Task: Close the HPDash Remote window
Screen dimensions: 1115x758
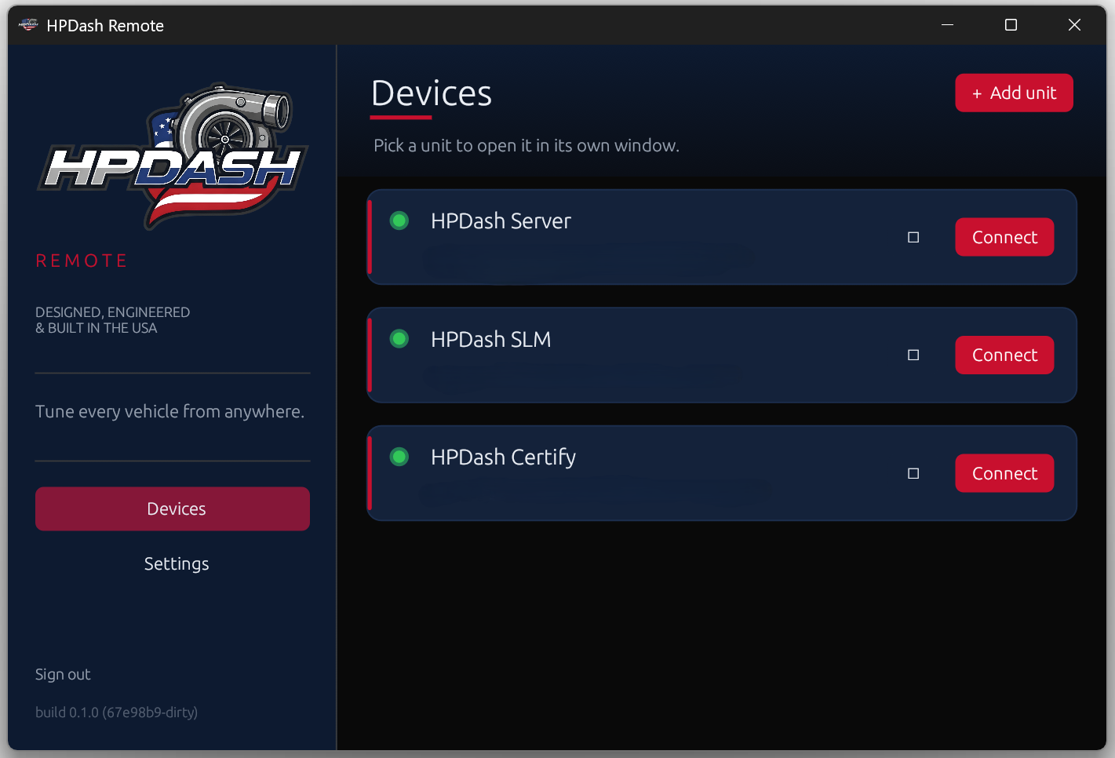Action: 1074,25
